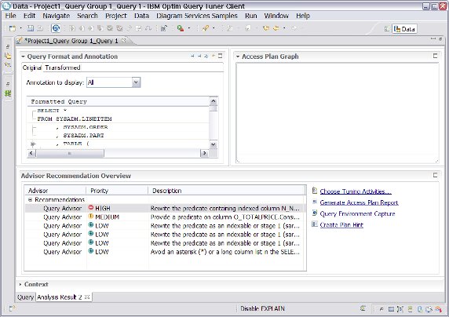Click the blue globe connection toolbar icon
The width and height of the screenshot is (449, 317).
tap(57, 28)
